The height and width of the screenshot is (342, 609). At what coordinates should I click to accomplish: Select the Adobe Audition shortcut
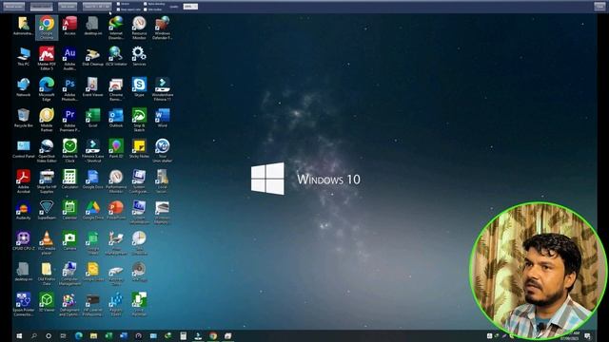(x=69, y=58)
